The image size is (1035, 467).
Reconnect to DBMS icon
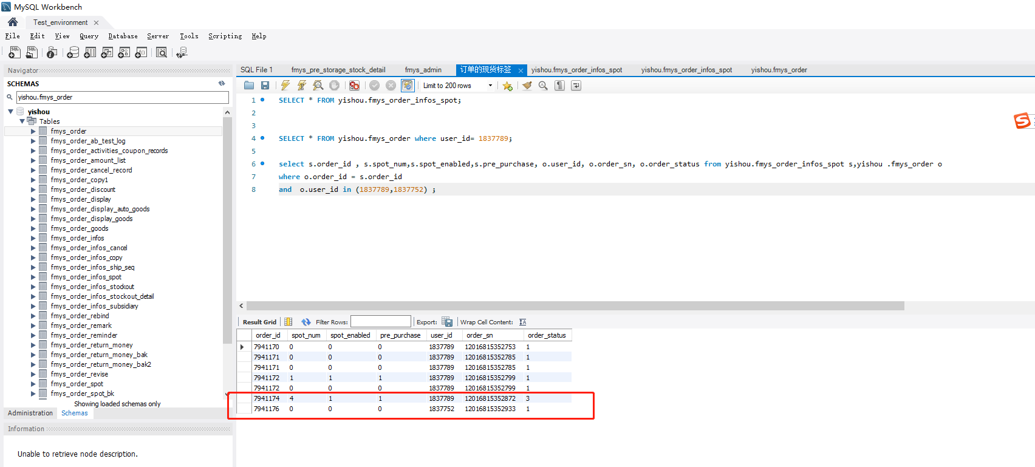(x=182, y=53)
